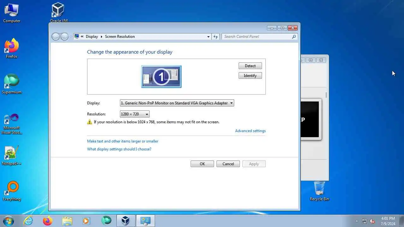Click the Control Panel address bar icon

point(76,36)
